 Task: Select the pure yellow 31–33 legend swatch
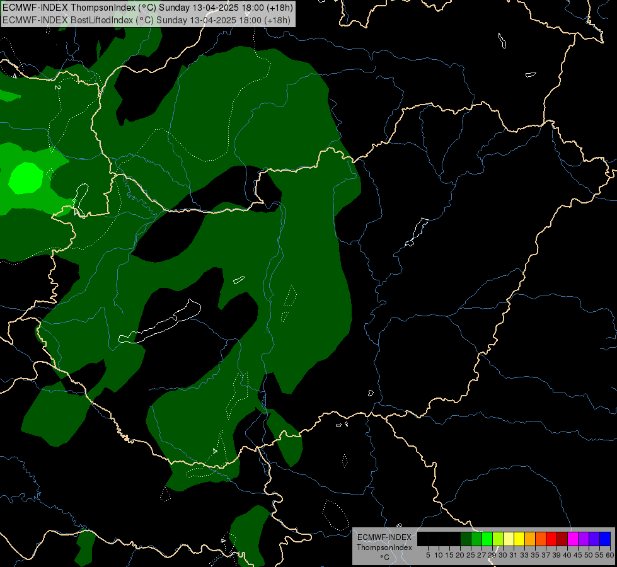point(519,539)
